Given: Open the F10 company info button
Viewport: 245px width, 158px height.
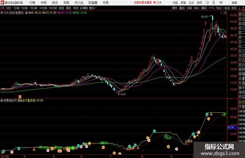Looking at the screenshot, I should click(212, 8).
